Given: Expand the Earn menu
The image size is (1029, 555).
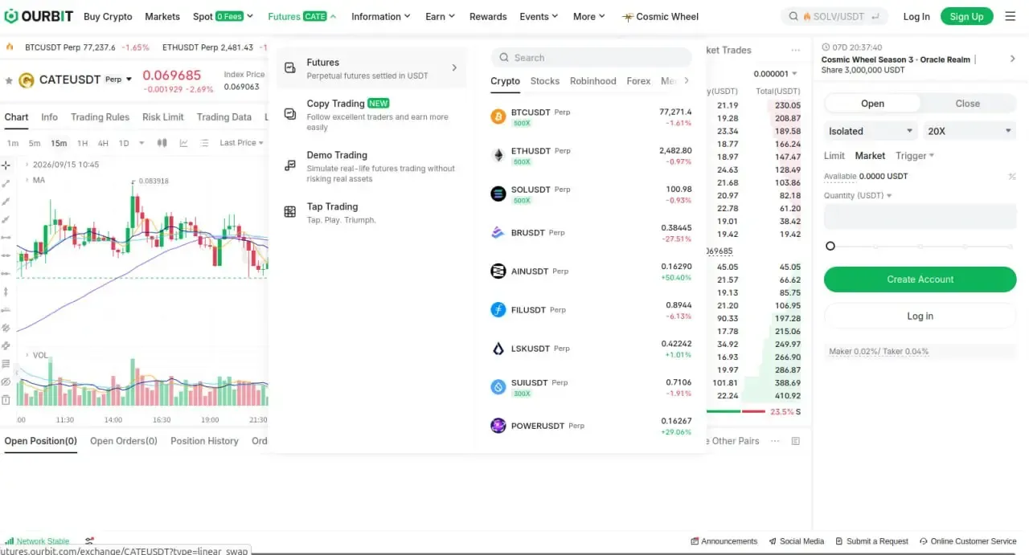Looking at the screenshot, I should (x=440, y=16).
